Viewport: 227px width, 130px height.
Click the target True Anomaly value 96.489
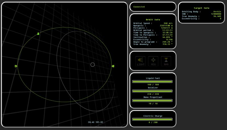point(217,16)
